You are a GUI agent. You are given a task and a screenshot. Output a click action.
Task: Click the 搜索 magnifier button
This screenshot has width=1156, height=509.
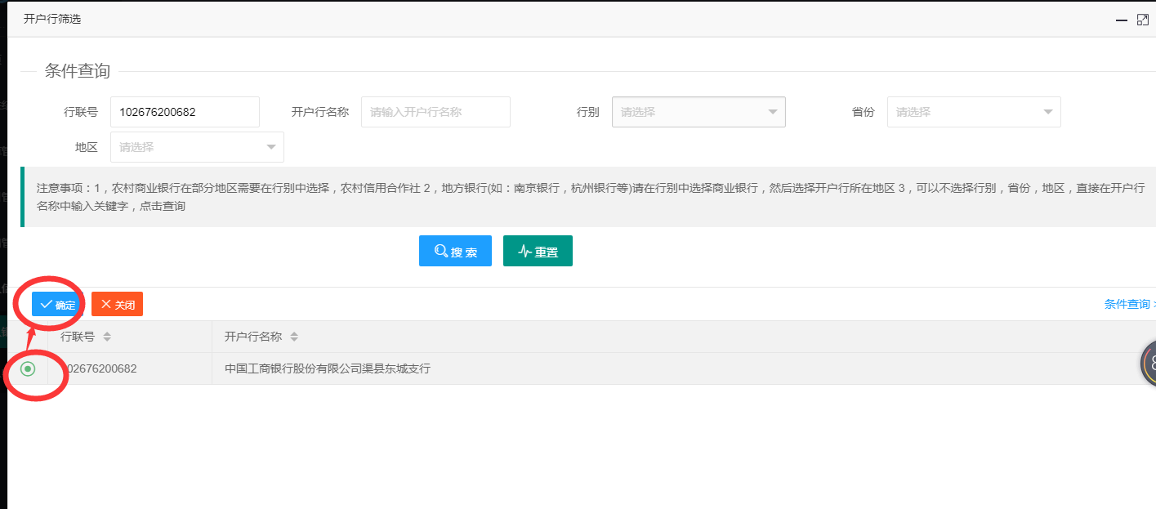point(455,252)
